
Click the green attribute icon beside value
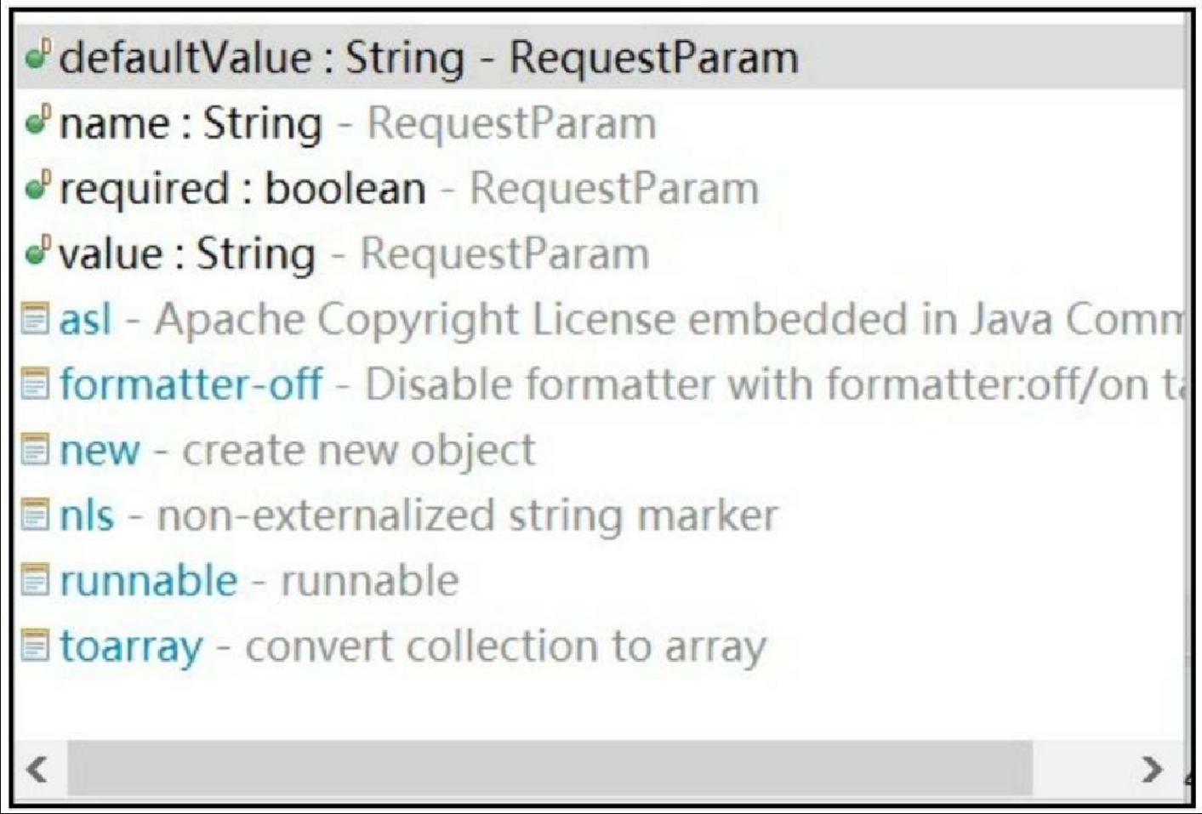(37, 253)
